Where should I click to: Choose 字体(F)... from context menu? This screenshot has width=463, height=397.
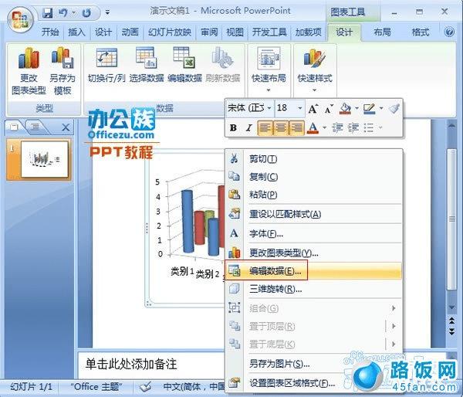click(313, 233)
